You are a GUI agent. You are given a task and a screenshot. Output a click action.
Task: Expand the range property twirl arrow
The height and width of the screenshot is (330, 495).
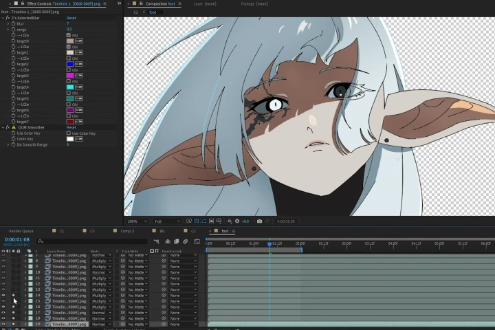click(8, 30)
